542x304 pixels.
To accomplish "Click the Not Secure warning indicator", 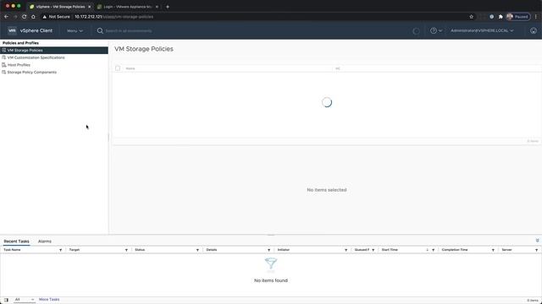I will (x=56, y=17).
